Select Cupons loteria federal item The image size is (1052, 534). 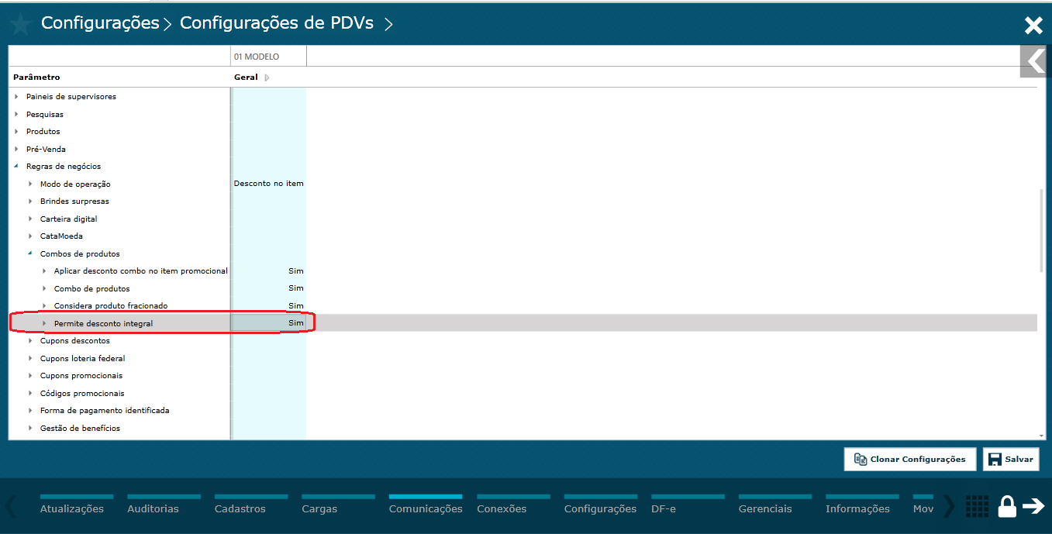point(82,358)
